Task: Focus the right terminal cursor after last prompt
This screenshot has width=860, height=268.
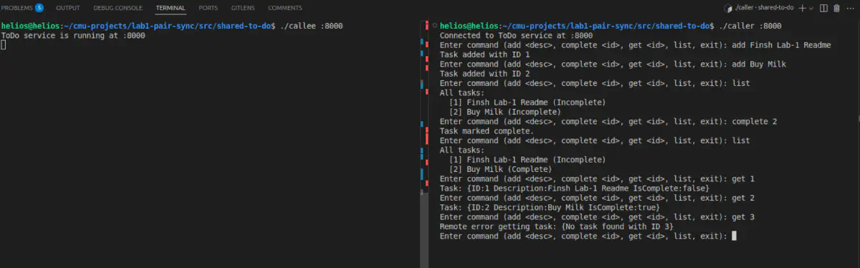Action: click(734, 236)
